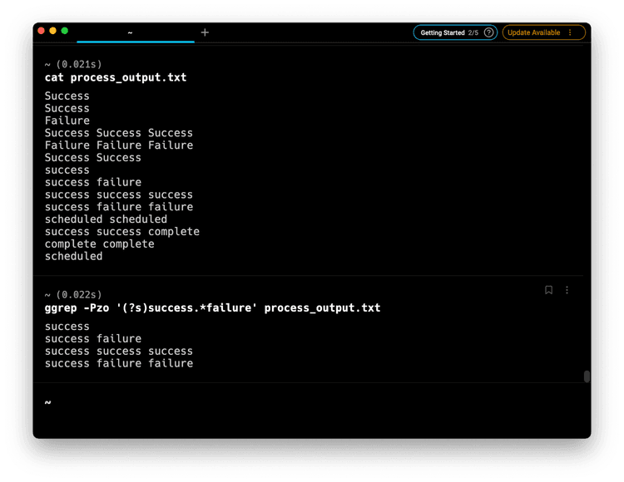Focus the command input at the bottom prompt
This screenshot has height=482, width=624.
pyautogui.click(x=250, y=402)
